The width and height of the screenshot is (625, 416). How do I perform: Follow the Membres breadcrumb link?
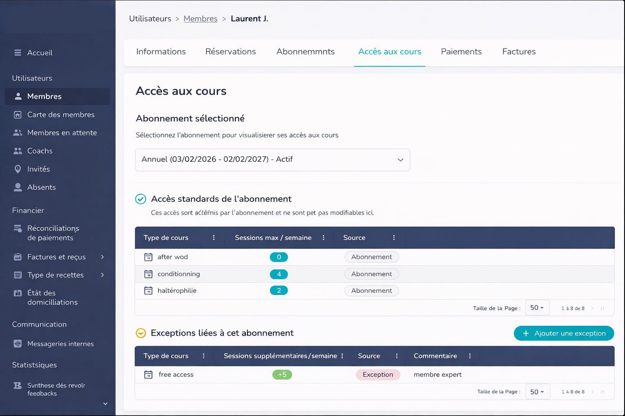pyautogui.click(x=201, y=19)
